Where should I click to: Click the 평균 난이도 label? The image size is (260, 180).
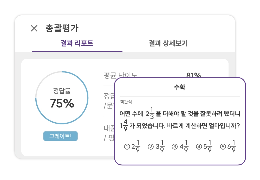[120, 76]
